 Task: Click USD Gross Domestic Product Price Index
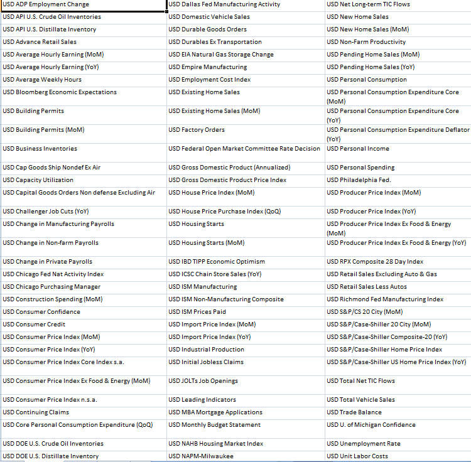246,181
